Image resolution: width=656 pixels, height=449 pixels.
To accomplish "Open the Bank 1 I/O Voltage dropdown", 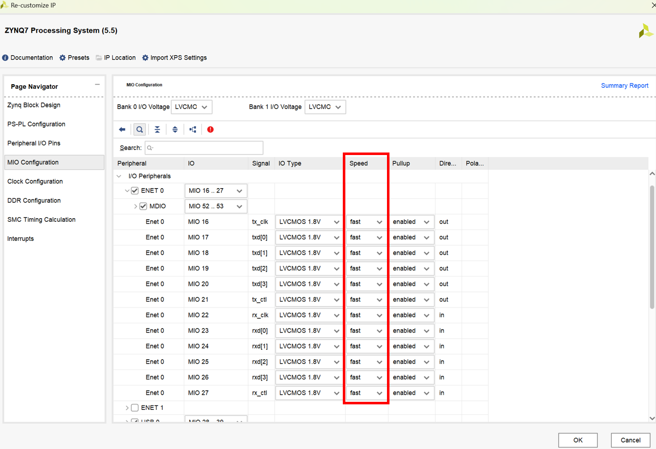I will point(325,107).
